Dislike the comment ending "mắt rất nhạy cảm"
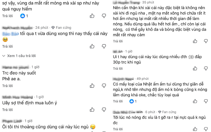The height and width of the screenshot is (132, 211). (x=206, y=41)
